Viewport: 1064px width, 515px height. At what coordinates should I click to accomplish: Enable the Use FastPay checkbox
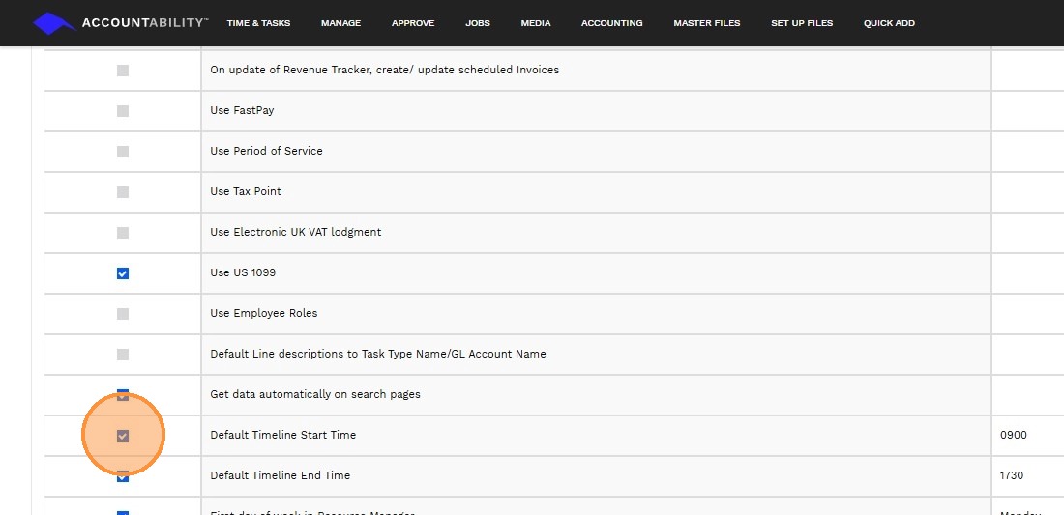coord(123,111)
